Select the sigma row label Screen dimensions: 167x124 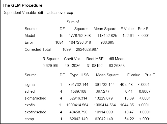30,85
